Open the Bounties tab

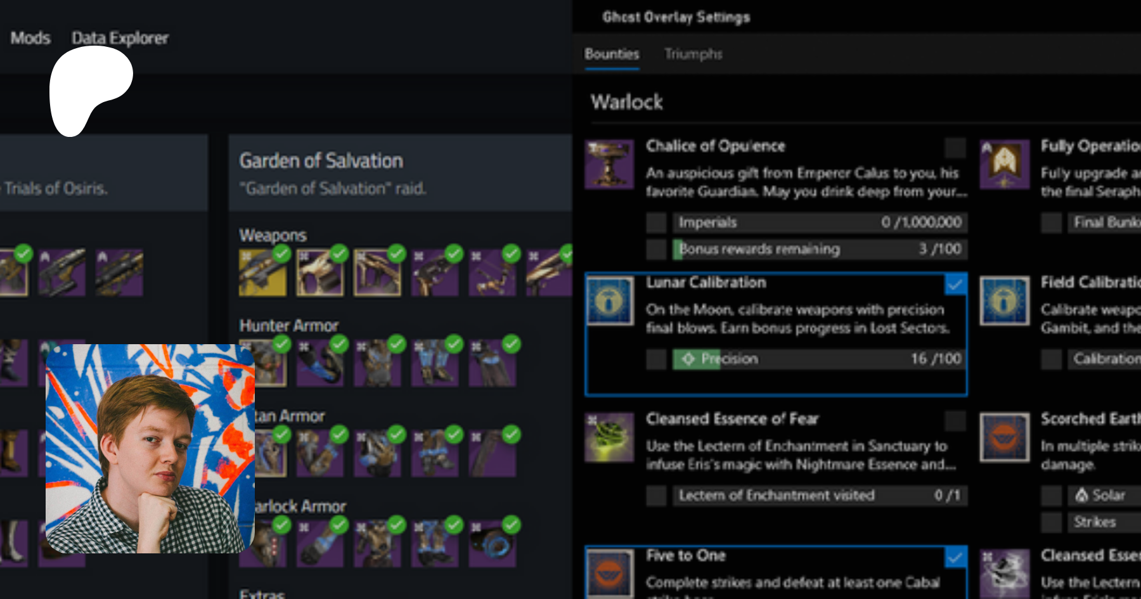pyautogui.click(x=612, y=54)
